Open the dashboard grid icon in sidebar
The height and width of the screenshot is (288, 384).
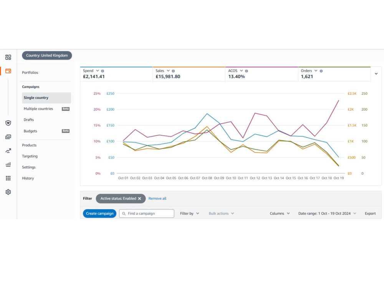(8, 57)
